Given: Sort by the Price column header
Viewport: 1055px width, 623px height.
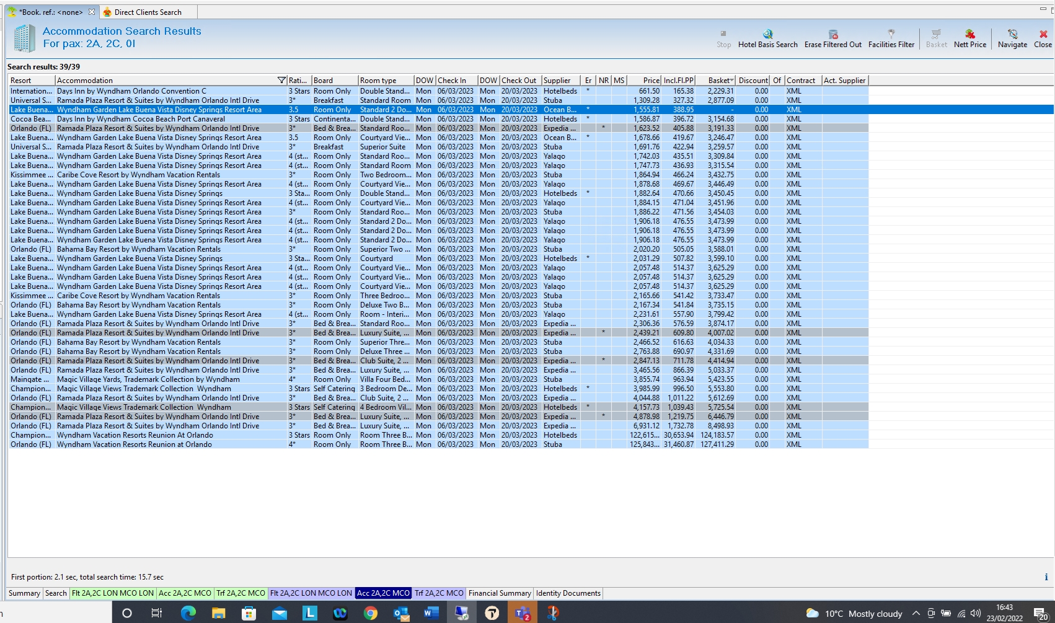Looking at the screenshot, I should (645, 81).
